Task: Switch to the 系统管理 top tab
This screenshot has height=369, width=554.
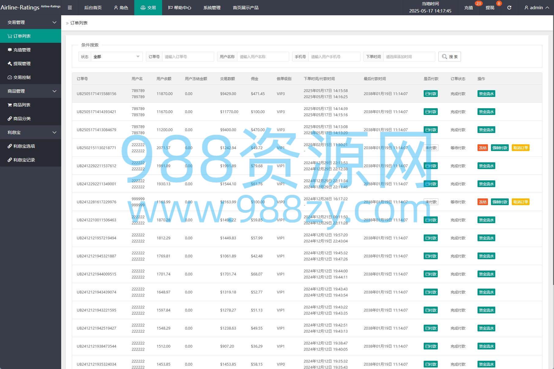Action: tap(212, 8)
